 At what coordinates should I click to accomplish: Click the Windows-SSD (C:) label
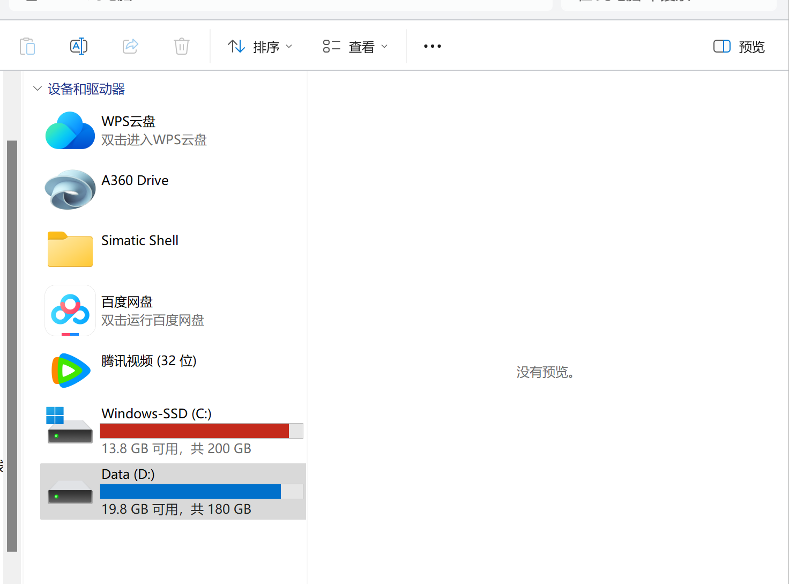[x=157, y=413]
